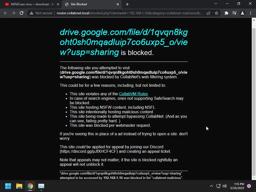The image size is (256, 192).
Task: Close the MEMZ.exe virus tab
Action: coord(58,4)
